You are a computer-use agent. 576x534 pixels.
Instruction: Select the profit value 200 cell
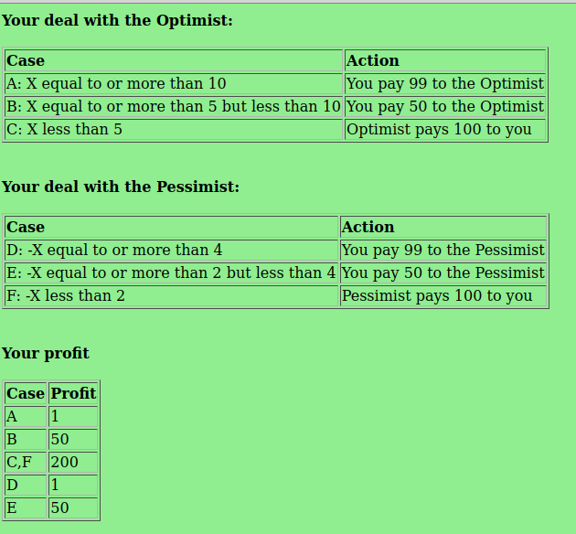tap(73, 462)
